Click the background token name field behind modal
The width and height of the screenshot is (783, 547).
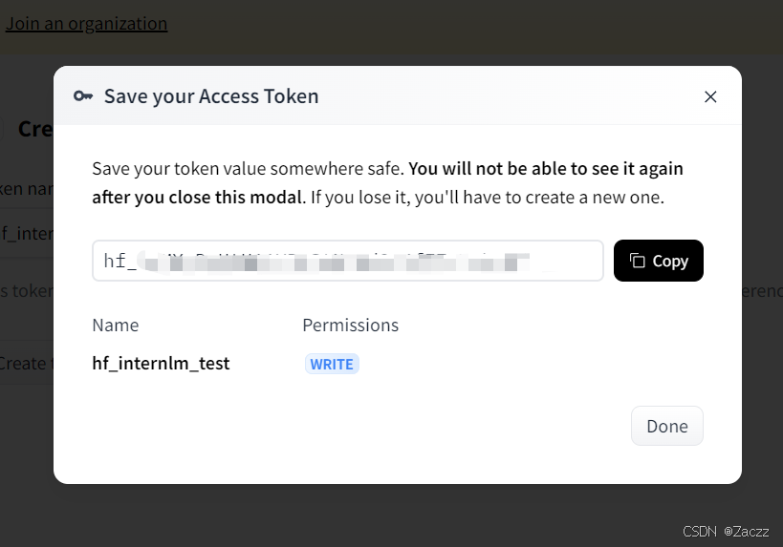pos(27,233)
